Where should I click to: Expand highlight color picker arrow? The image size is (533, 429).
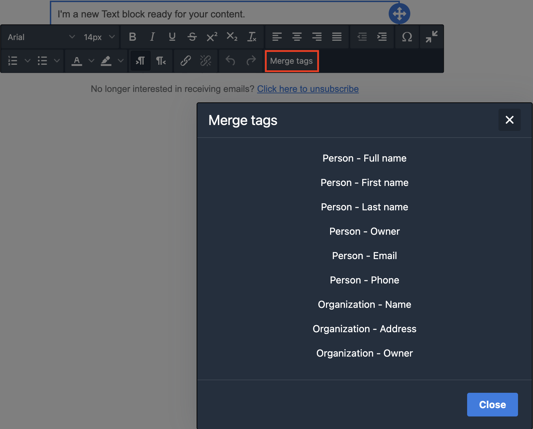point(121,61)
